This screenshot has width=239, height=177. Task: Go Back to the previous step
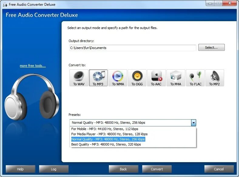tap(123, 169)
